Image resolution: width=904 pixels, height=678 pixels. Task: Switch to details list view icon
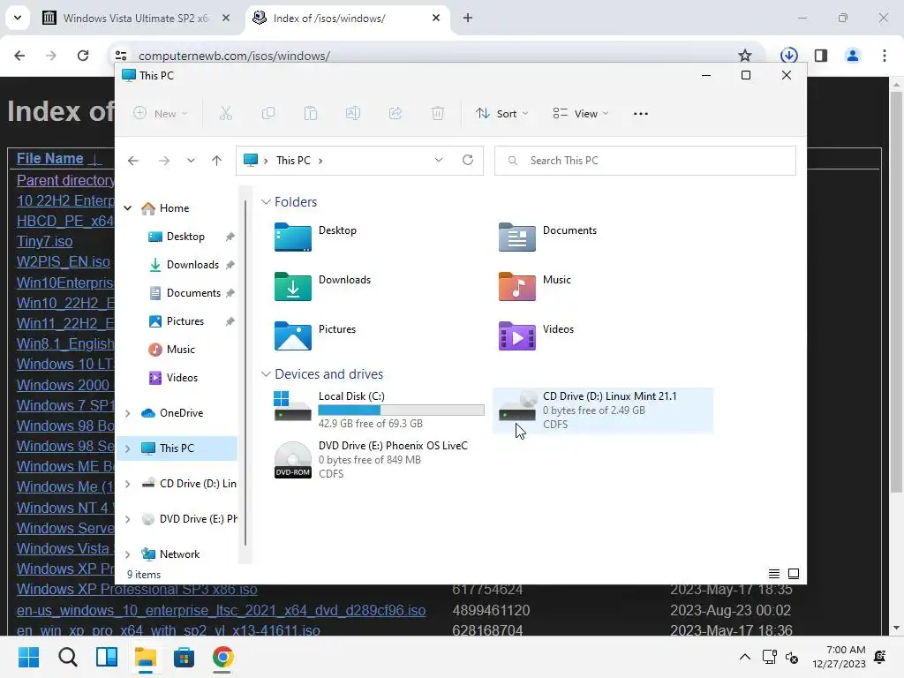773,574
